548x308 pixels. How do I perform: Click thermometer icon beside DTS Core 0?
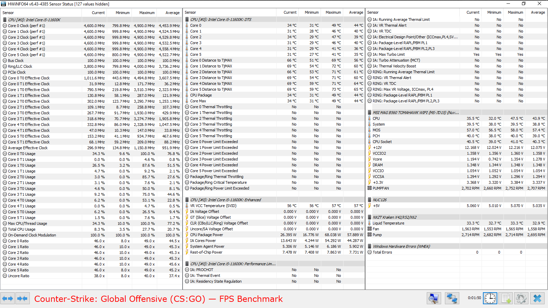187,25
